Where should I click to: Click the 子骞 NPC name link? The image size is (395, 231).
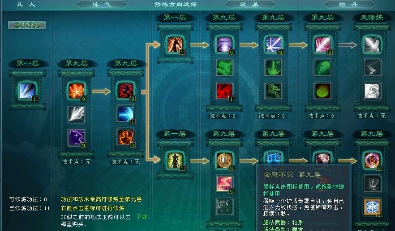click(142, 217)
